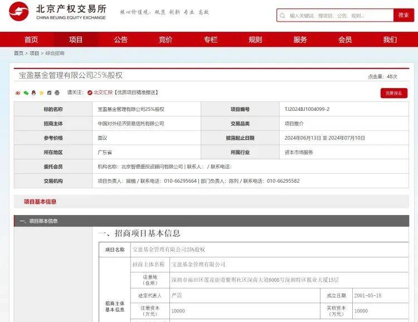The width and height of the screenshot is (418, 322).
Task: Click the 项目名称 label in lower table
Action: click(x=115, y=250)
